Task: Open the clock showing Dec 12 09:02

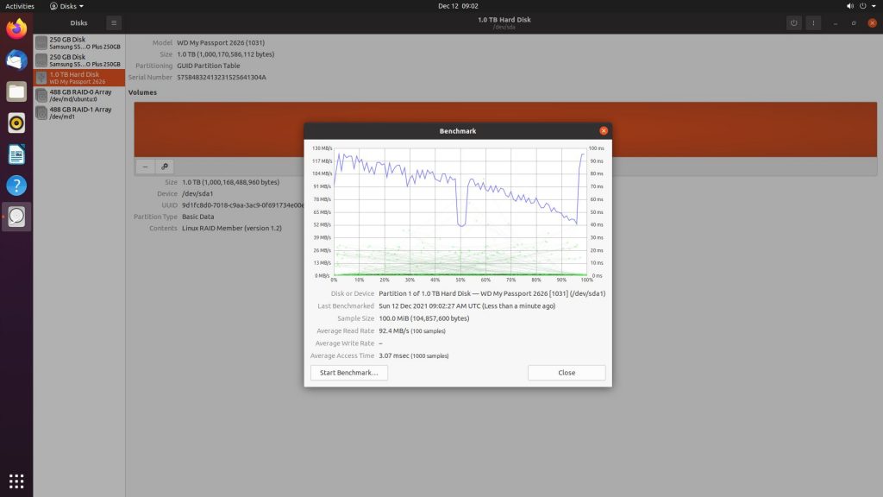Action: (x=458, y=6)
